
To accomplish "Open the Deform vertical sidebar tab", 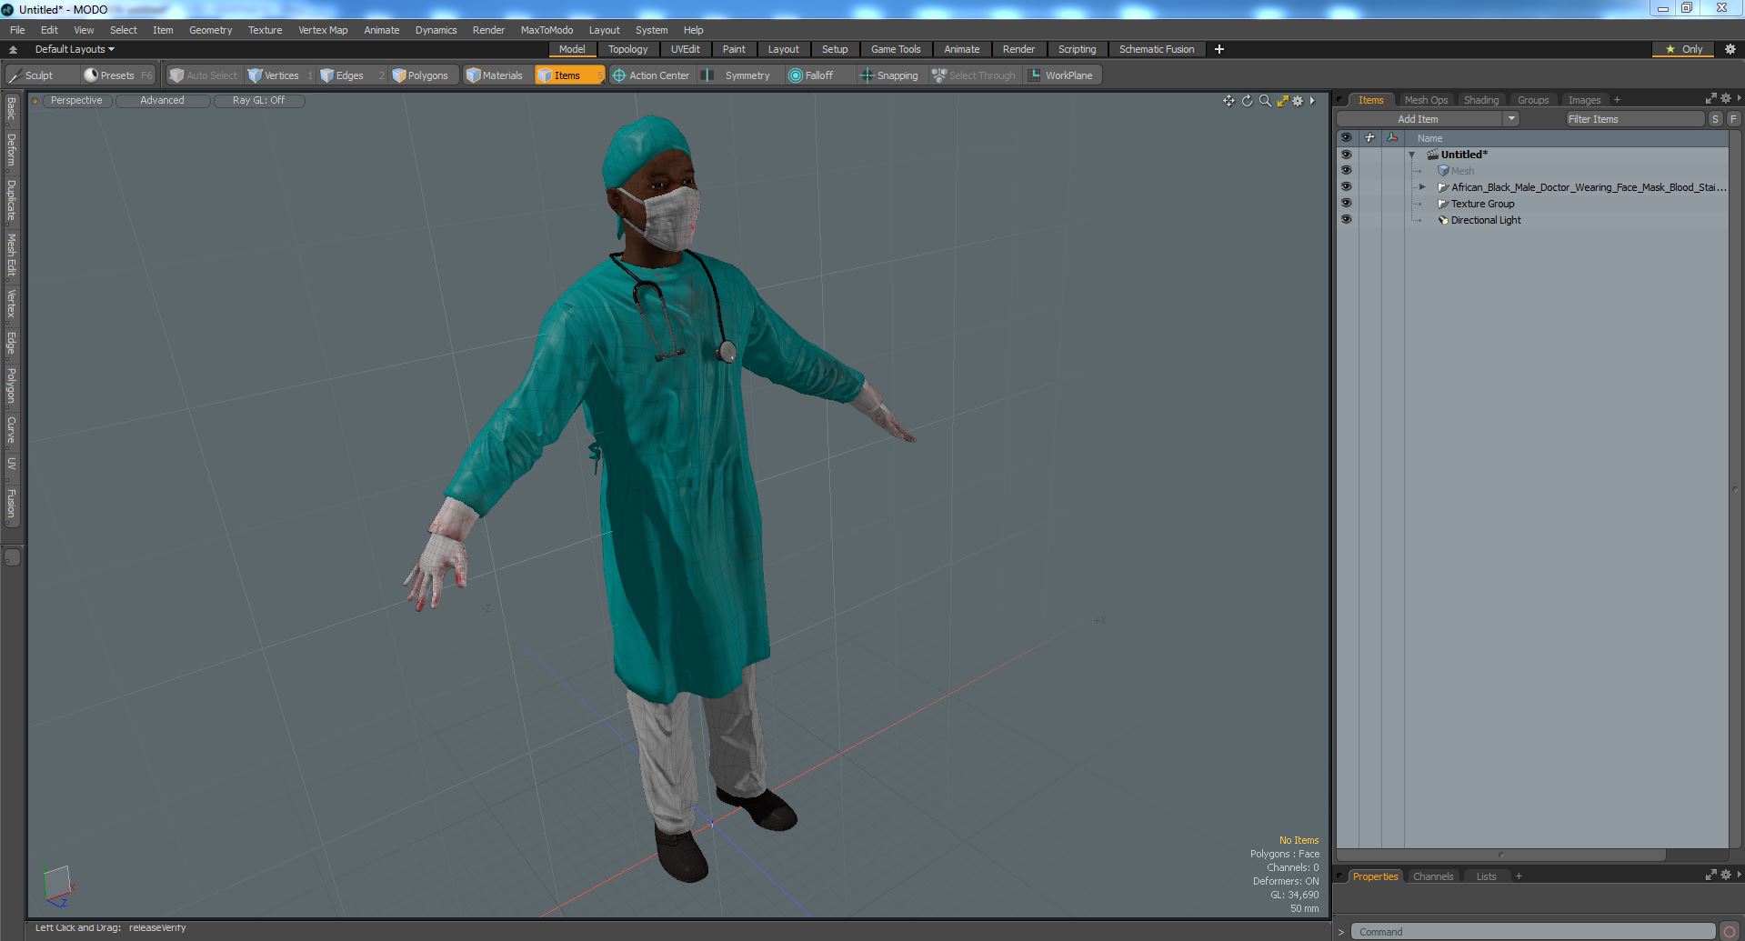I will (x=11, y=150).
